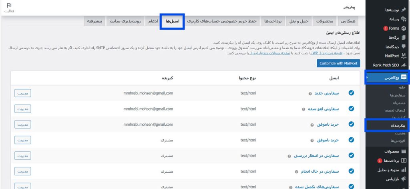The height and width of the screenshot is (189, 410).
Task: Click the Rank Math SEO chart icon
Action: (x=404, y=65)
